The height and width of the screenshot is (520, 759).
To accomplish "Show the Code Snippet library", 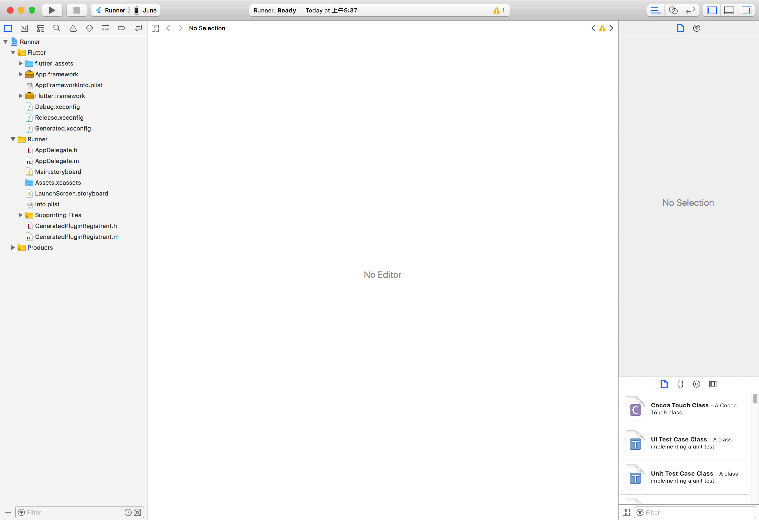I will 680,384.
